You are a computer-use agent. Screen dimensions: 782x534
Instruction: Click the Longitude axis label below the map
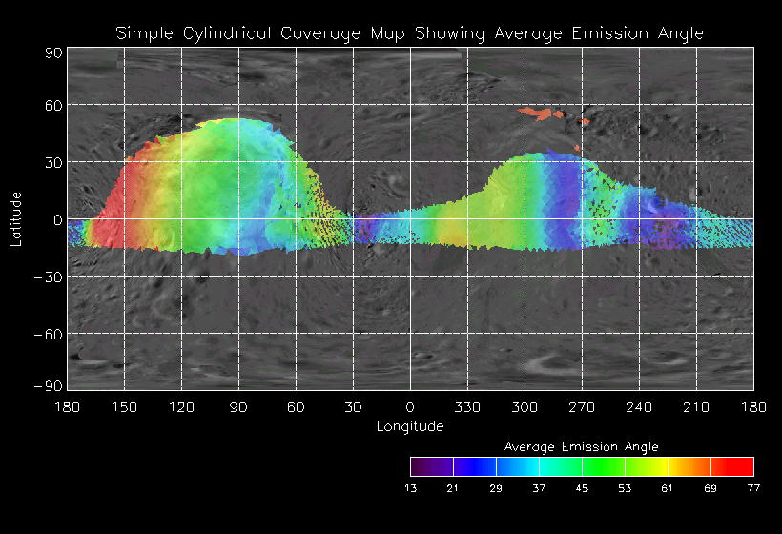tap(410, 426)
